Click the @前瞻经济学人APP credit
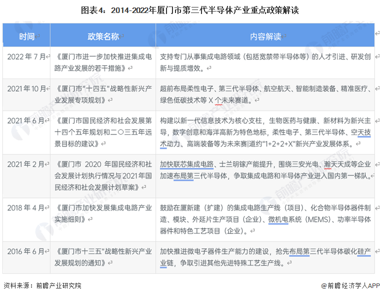Image resolution: width=380 pixels, height=296 pixels. [350, 286]
